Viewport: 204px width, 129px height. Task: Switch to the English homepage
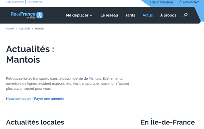[162, 2]
